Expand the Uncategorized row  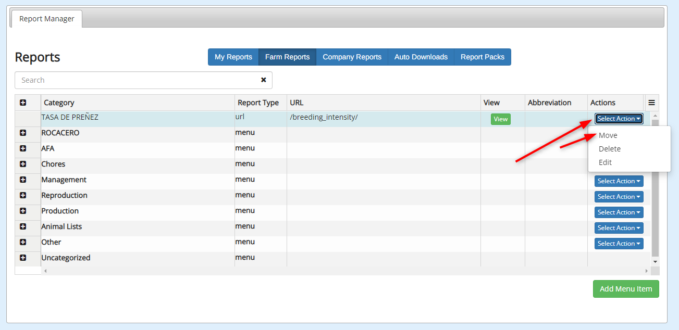(x=23, y=258)
